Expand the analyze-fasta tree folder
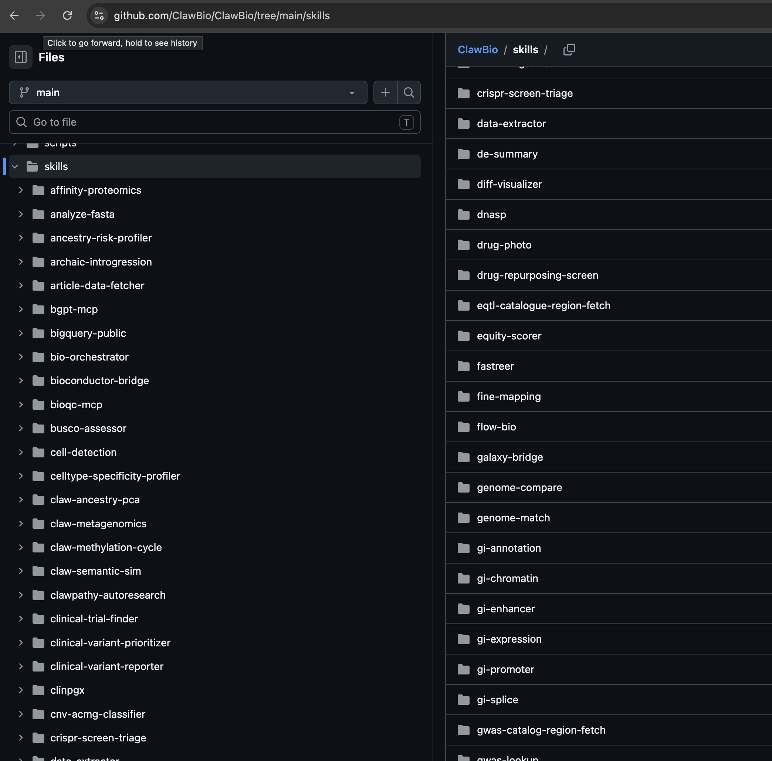 (x=21, y=214)
